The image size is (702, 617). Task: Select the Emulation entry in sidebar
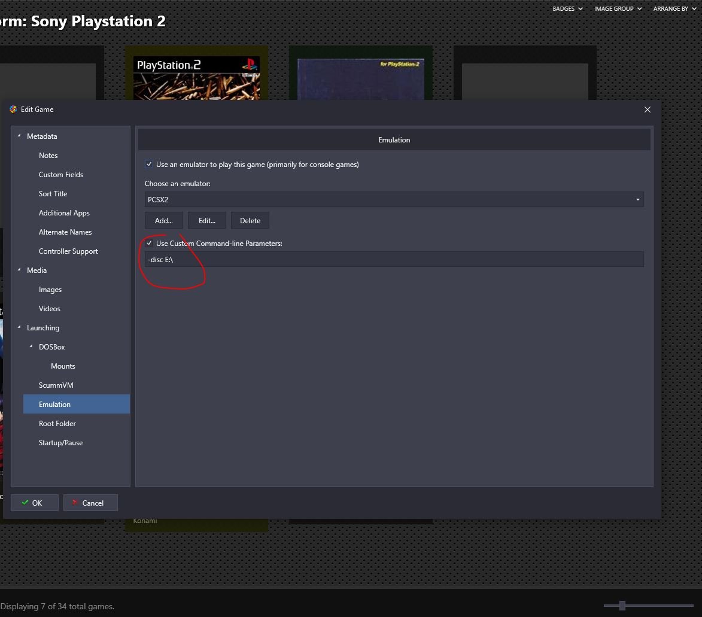(x=77, y=405)
